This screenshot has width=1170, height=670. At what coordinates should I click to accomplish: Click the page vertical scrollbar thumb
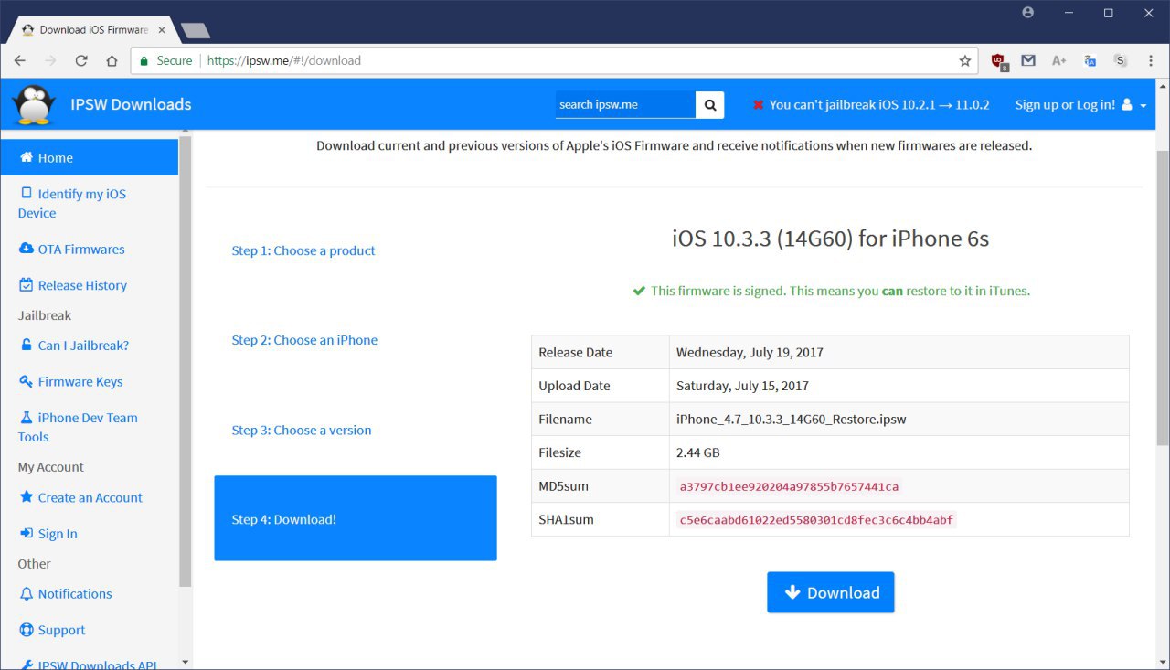coord(1162,297)
